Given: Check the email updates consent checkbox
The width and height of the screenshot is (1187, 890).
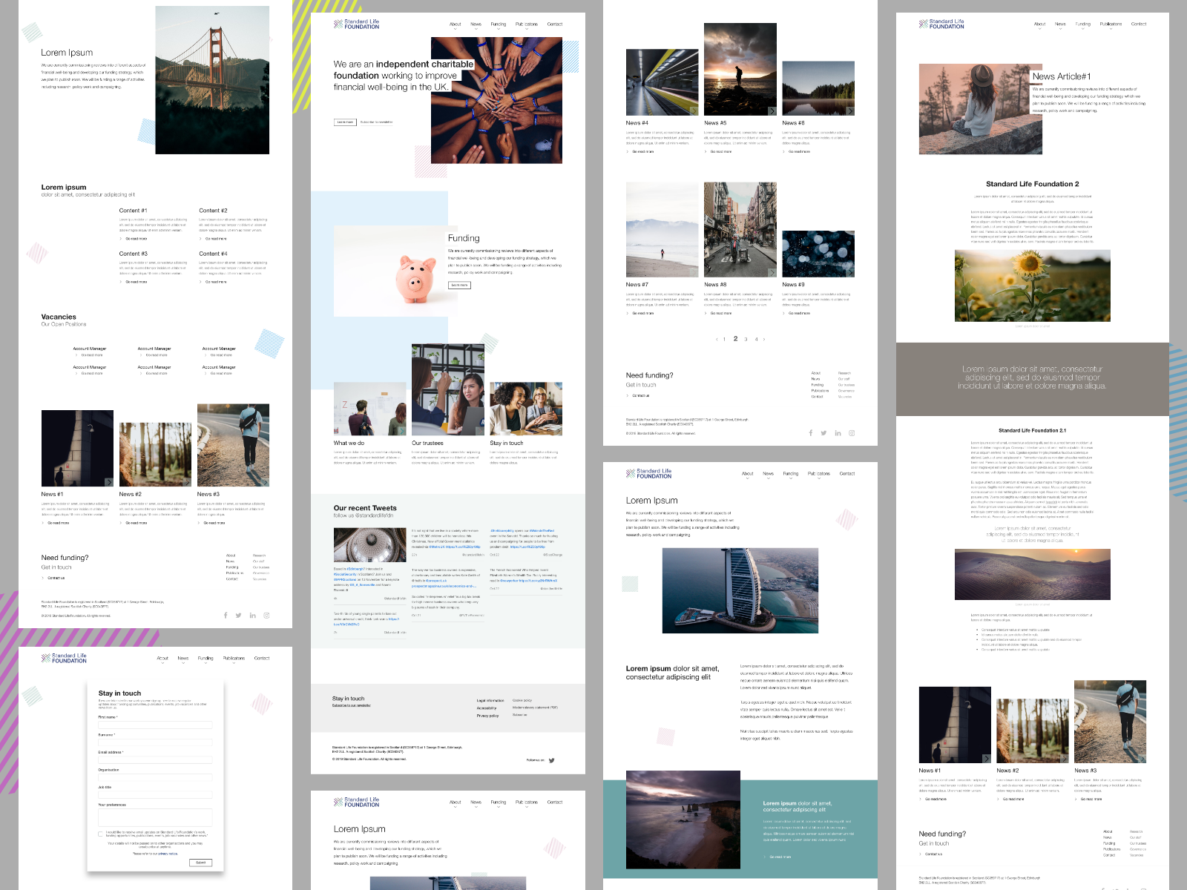Looking at the screenshot, I should point(100,834).
